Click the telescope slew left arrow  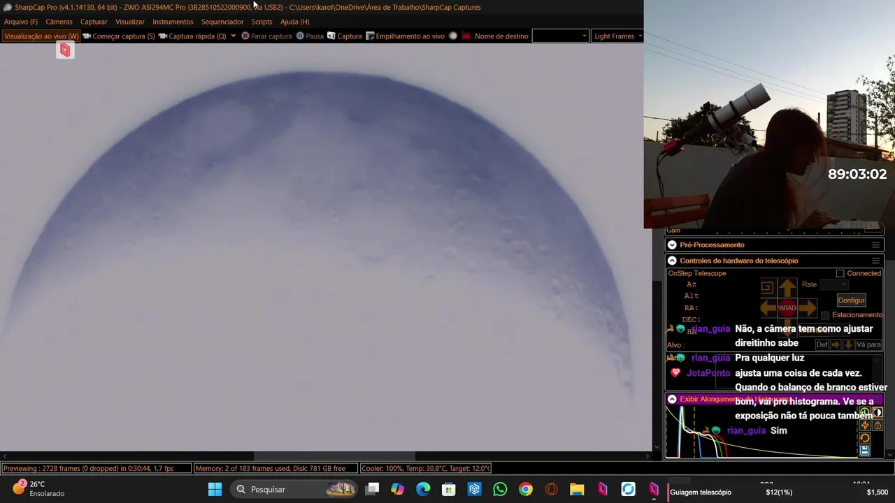point(768,307)
